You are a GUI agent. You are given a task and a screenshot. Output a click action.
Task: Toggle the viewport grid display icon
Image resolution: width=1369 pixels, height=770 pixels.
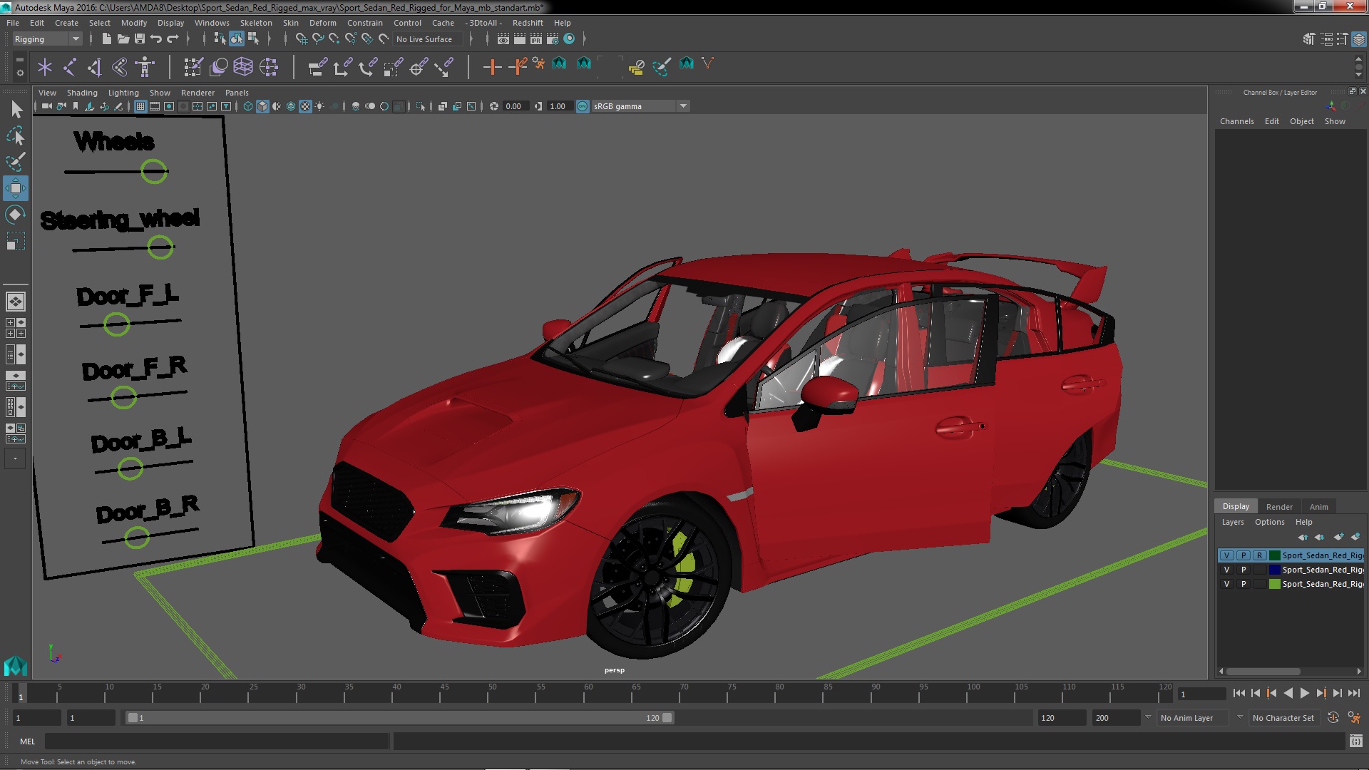click(x=140, y=106)
